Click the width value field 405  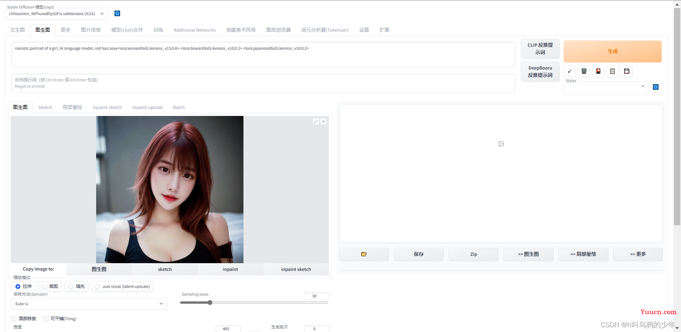pos(228,329)
